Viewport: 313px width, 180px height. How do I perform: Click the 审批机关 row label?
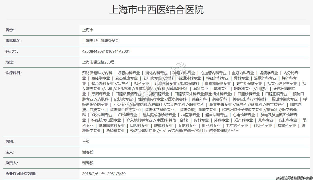[13, 41]
